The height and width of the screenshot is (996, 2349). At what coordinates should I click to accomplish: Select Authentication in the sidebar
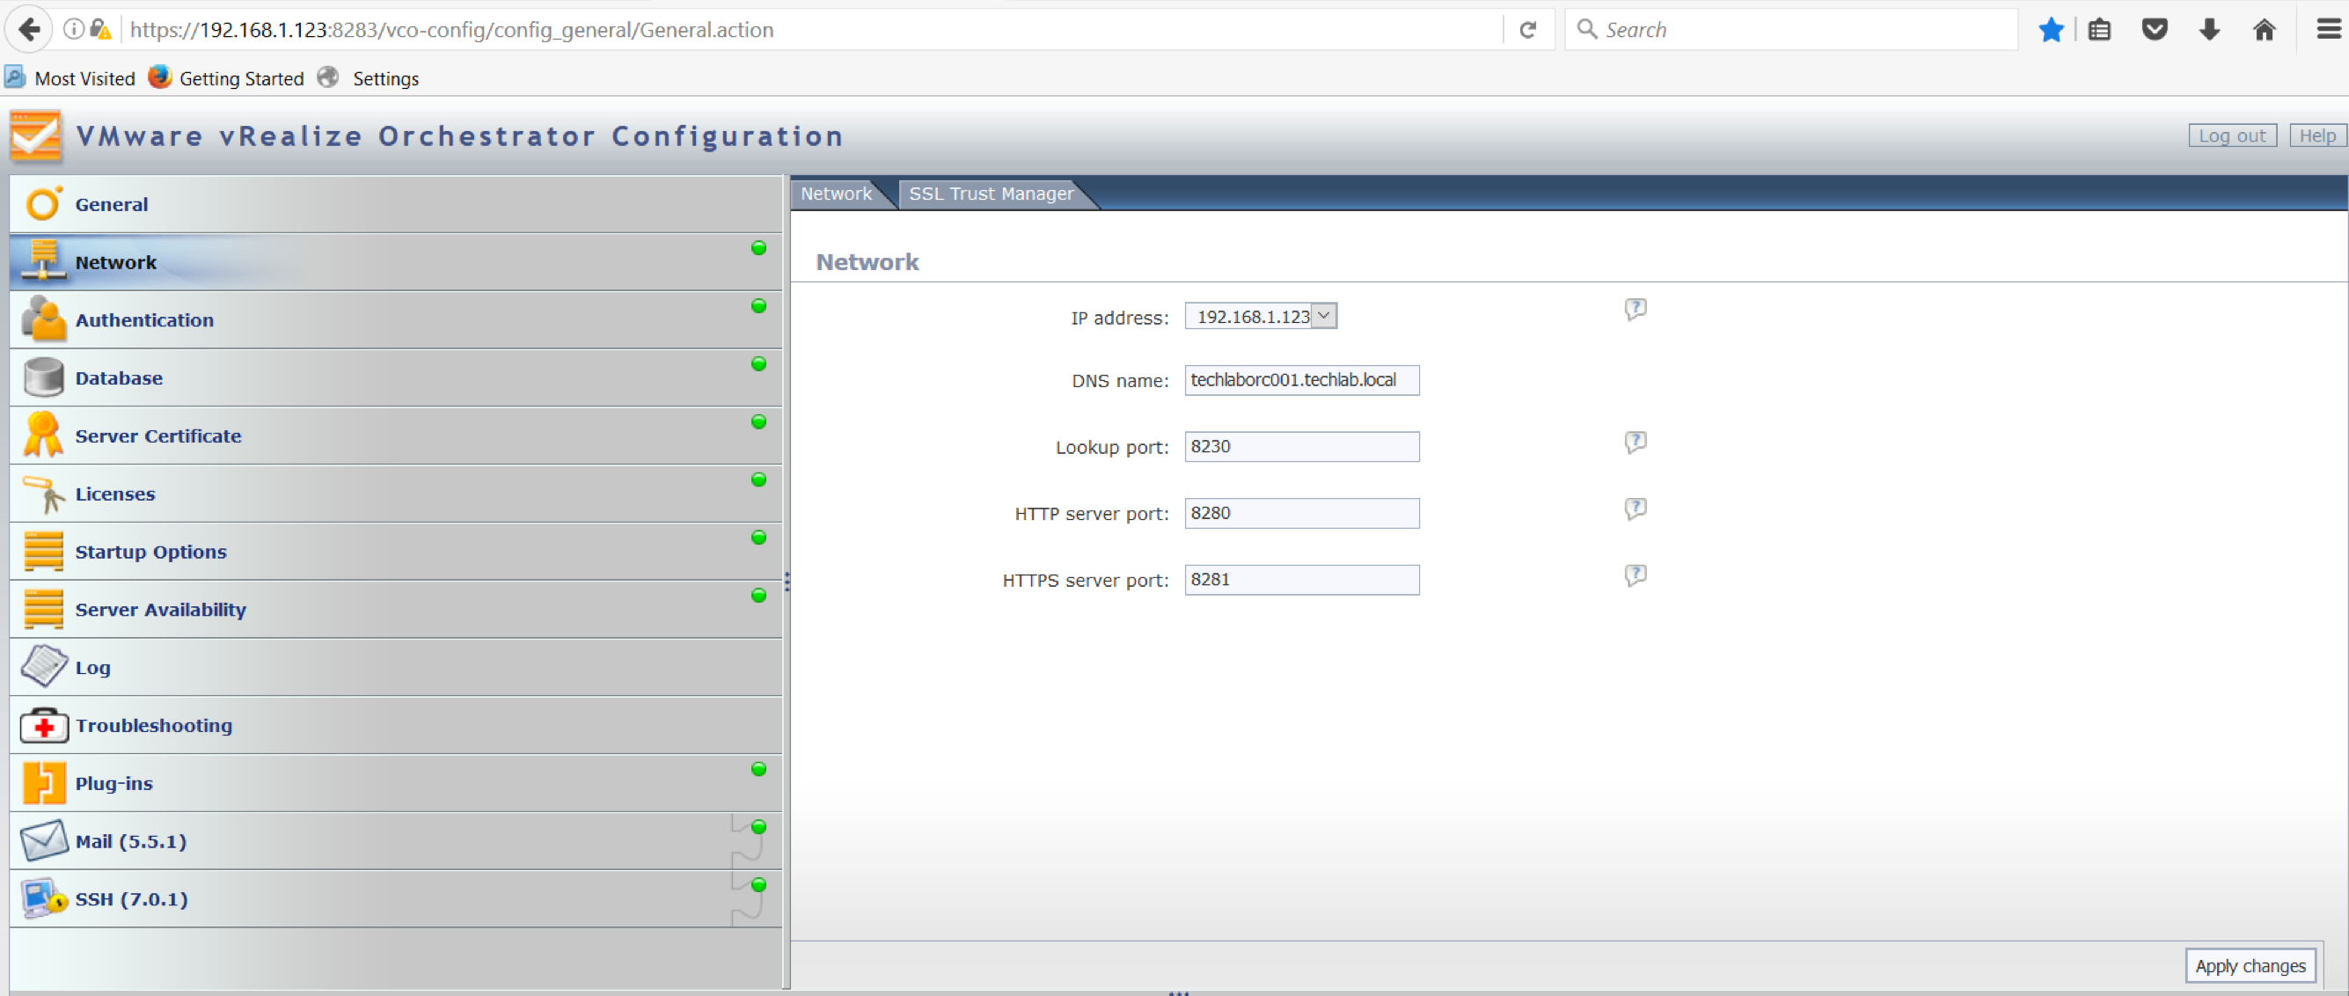(396, 320)
